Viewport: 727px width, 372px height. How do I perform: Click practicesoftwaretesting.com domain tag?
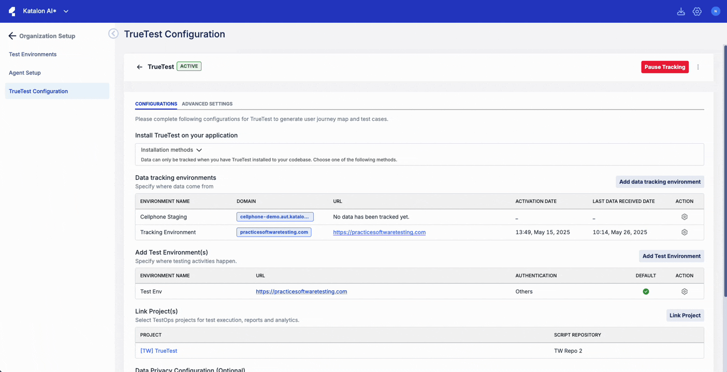point(274,233)
